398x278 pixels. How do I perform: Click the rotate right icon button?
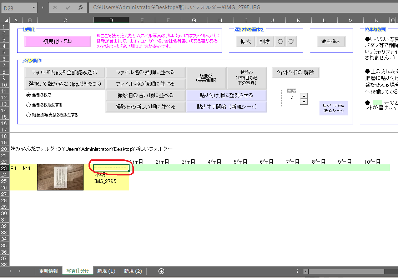[291, 41]
